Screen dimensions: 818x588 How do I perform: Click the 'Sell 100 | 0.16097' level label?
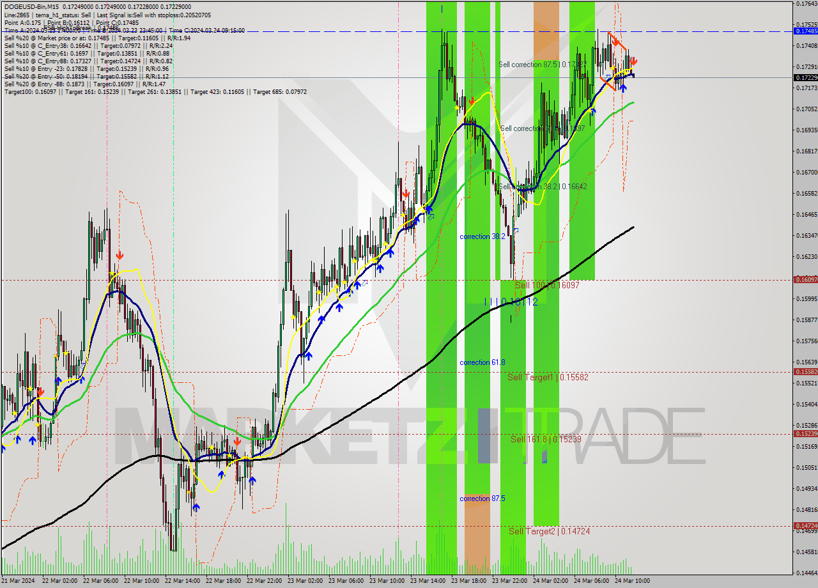click(x=546, y=285)
